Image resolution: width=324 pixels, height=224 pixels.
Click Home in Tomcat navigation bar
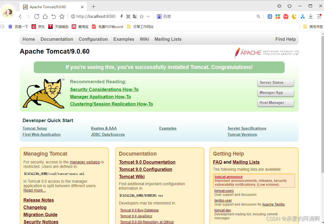coord(29,39)
